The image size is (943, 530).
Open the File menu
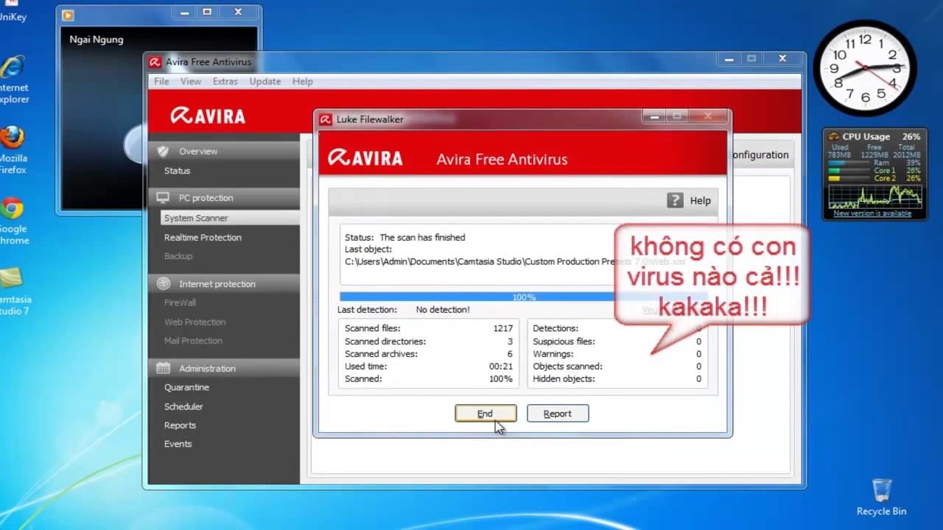[161, 81]
